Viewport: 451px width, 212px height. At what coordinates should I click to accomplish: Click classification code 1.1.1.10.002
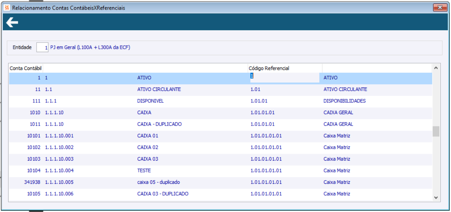pyautogui.click(x=59, y=147)
